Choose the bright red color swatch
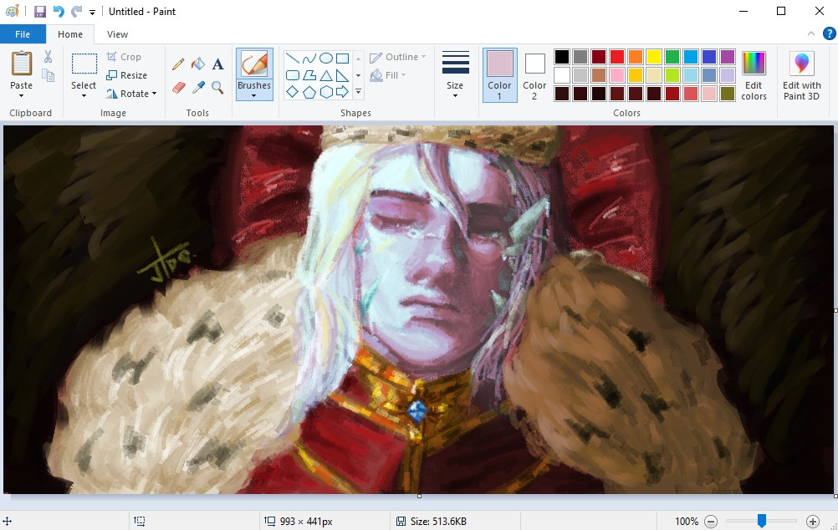This screenshot has width=838, height=530. [x=616, y=57]
